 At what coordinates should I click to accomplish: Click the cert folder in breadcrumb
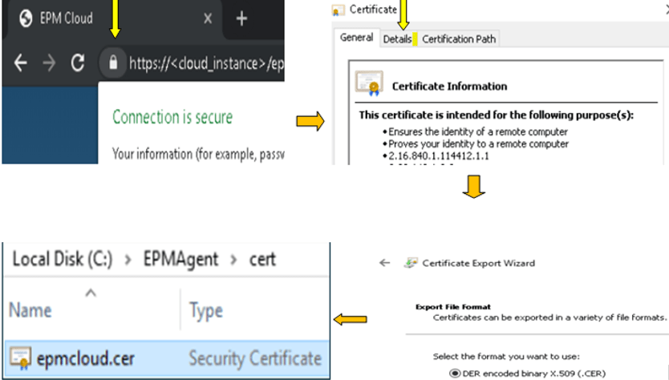262,259
